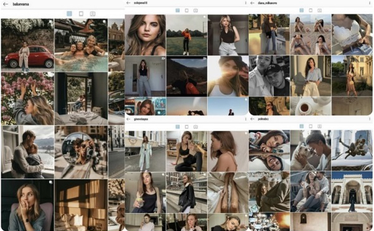This screenshot has width=374, height=231.
Task: Select grid view on baluevama profile
Action: [69, 14]
